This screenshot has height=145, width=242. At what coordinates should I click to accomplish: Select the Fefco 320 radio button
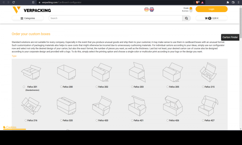(61, 120)
